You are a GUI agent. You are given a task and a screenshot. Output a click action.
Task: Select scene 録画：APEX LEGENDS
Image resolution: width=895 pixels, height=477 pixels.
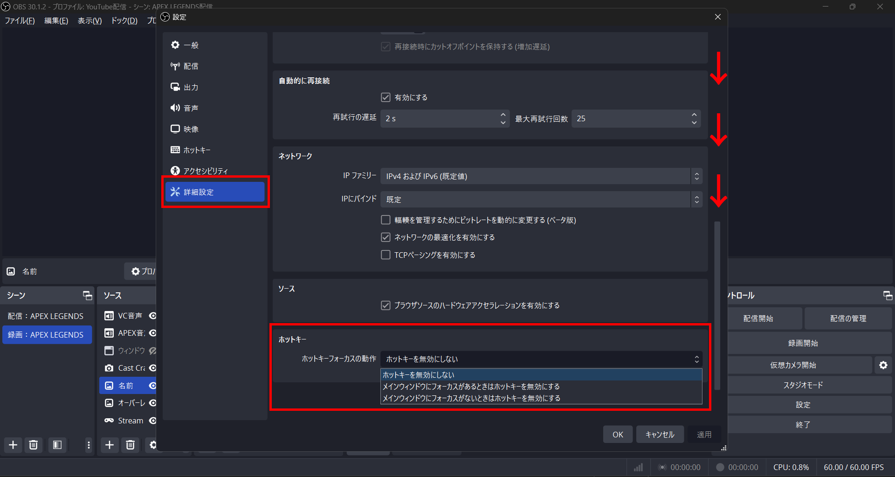coord(47,335)
